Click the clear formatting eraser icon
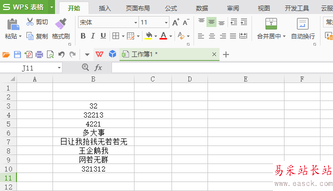The image size is (333, 191). (181, 35)
